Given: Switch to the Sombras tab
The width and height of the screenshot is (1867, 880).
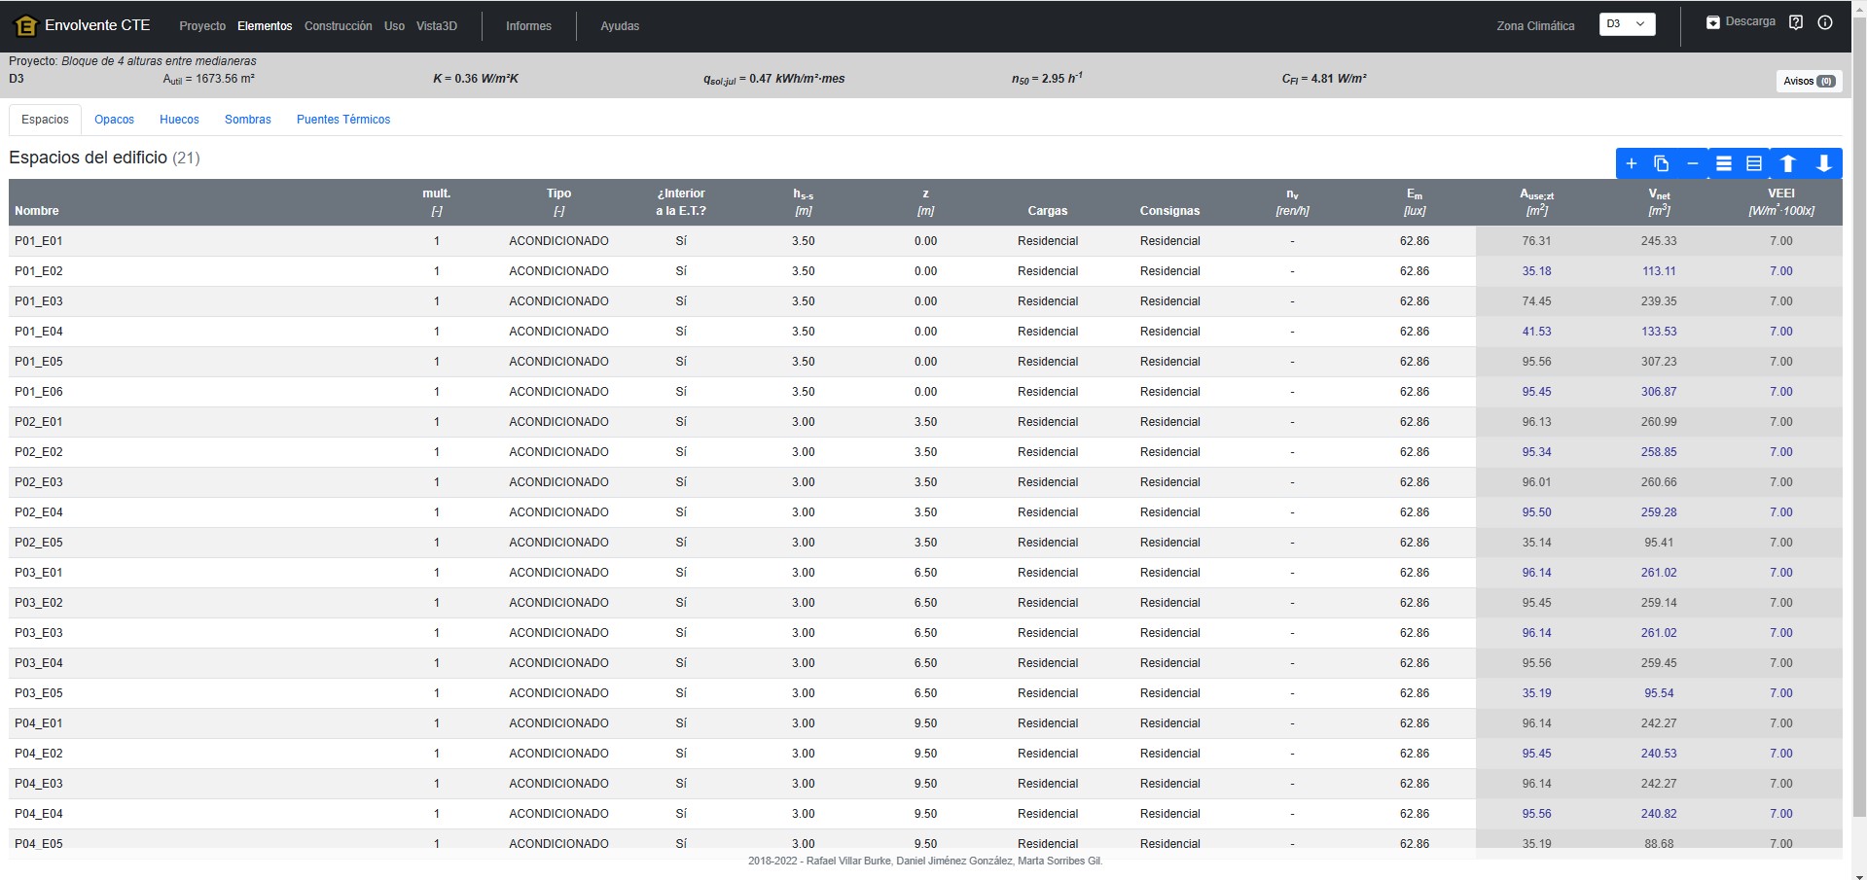Looking at the screenshot, I should [248, 120].
